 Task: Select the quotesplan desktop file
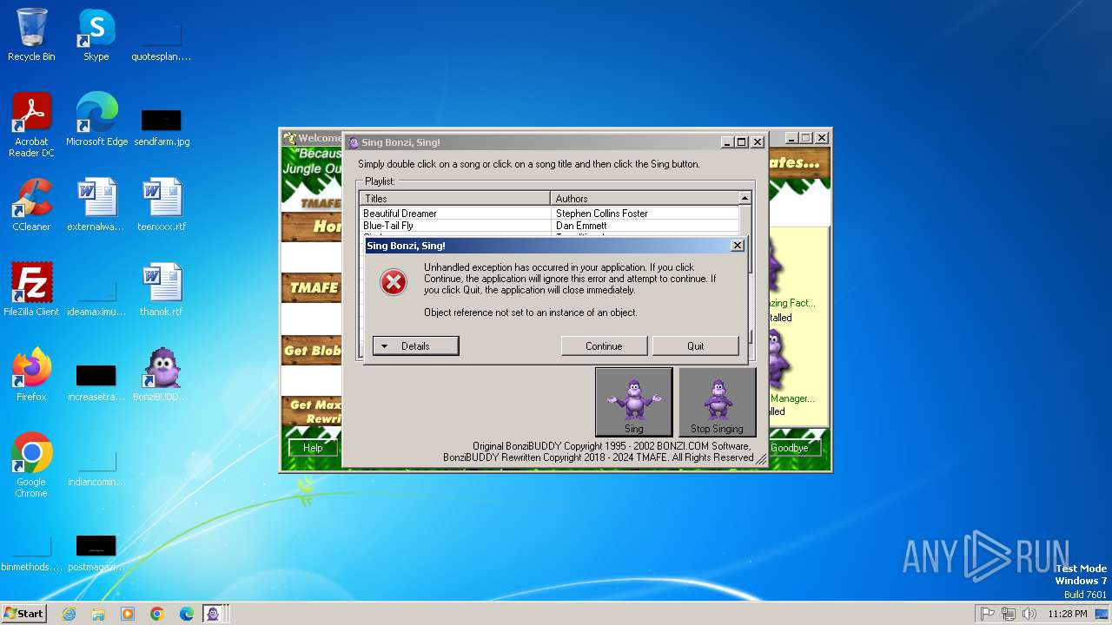pyautogui.click(x=161, y=42)
